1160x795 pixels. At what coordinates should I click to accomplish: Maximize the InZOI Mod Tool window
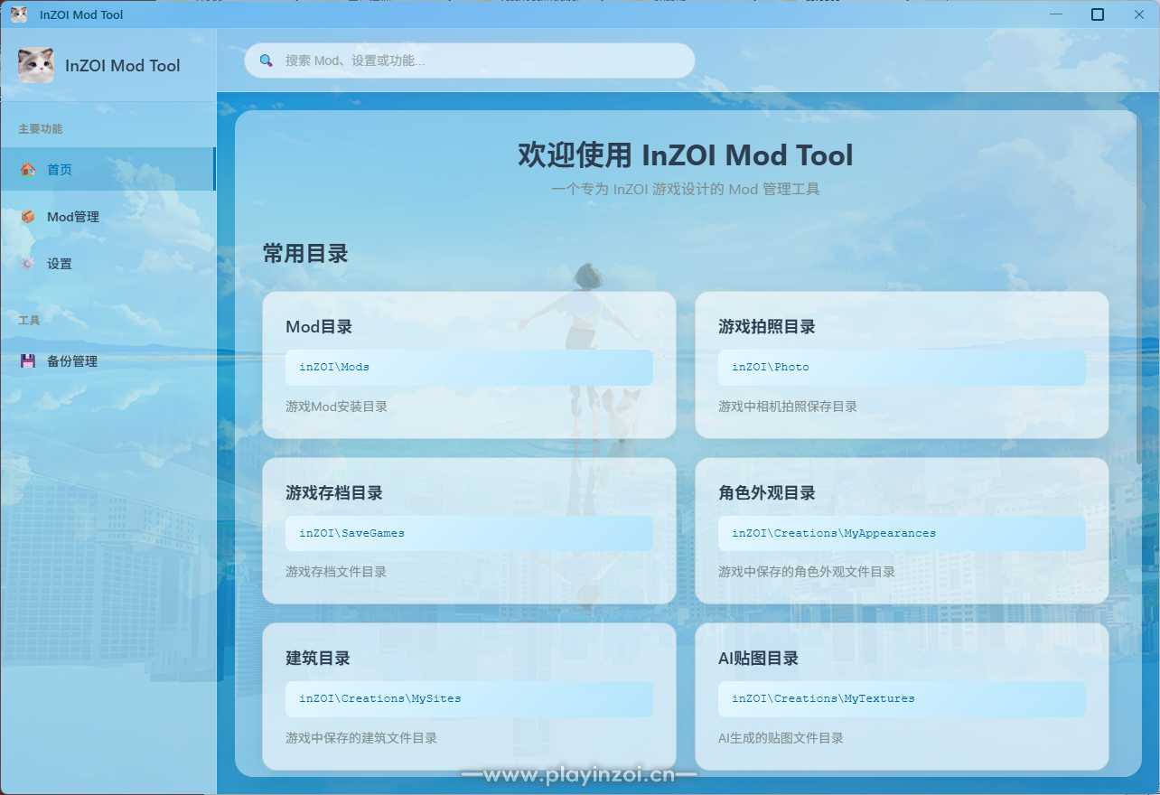click(x=1098, y=14)
